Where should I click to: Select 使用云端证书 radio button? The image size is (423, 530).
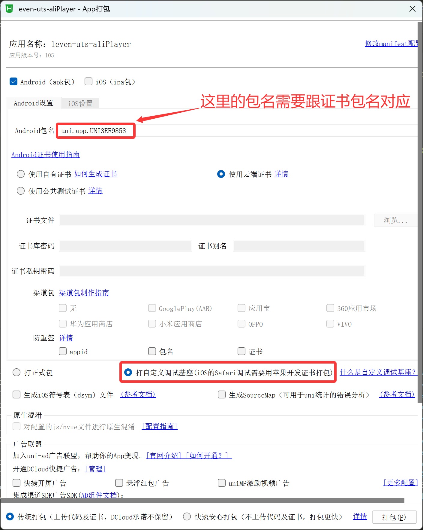(x=221, y=174)
